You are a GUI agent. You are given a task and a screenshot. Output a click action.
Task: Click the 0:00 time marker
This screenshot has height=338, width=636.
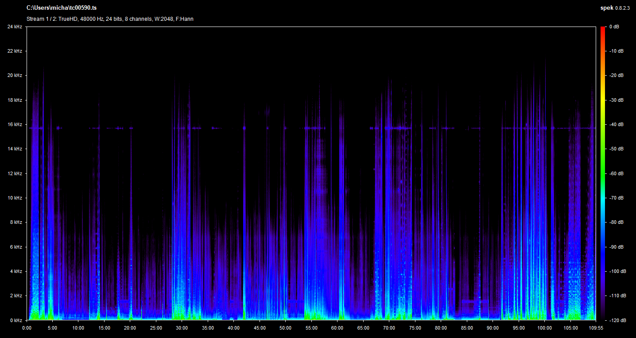tap(27, 328)
